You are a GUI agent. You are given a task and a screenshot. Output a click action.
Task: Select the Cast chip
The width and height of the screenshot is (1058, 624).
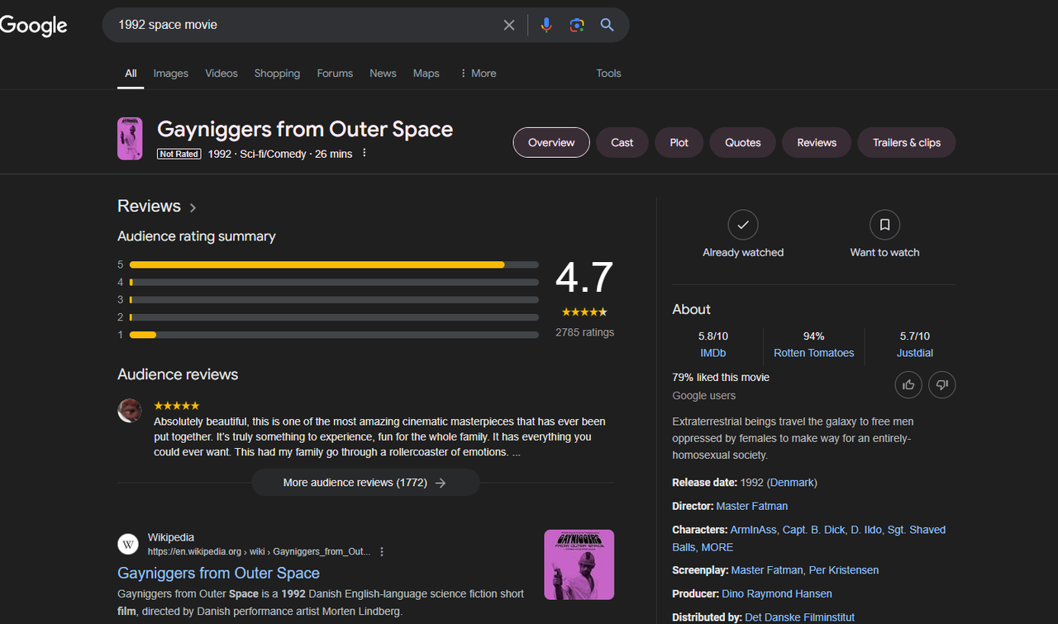622,142
